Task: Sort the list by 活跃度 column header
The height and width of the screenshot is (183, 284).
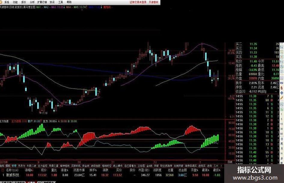Action: [157, 170]
